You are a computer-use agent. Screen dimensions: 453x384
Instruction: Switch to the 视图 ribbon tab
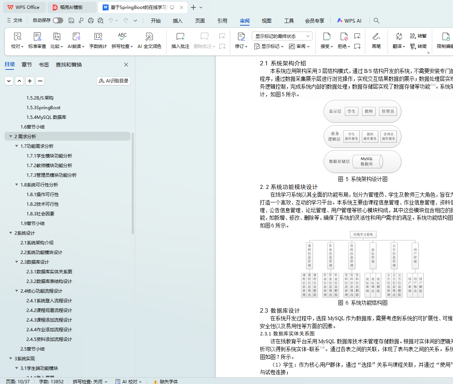[266, 21]
